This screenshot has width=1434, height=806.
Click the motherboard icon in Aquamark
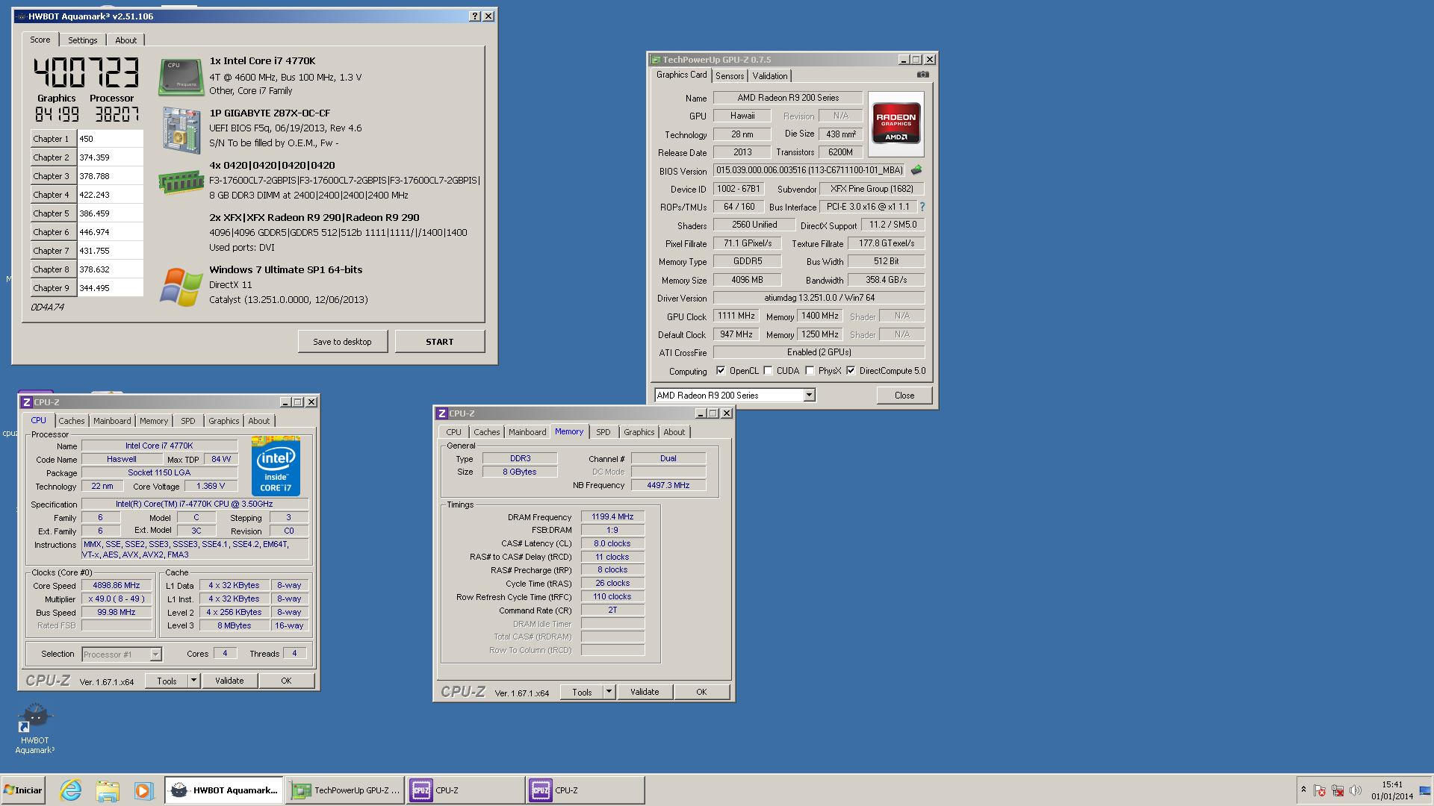pyautogui.click(x=181, y=130)
